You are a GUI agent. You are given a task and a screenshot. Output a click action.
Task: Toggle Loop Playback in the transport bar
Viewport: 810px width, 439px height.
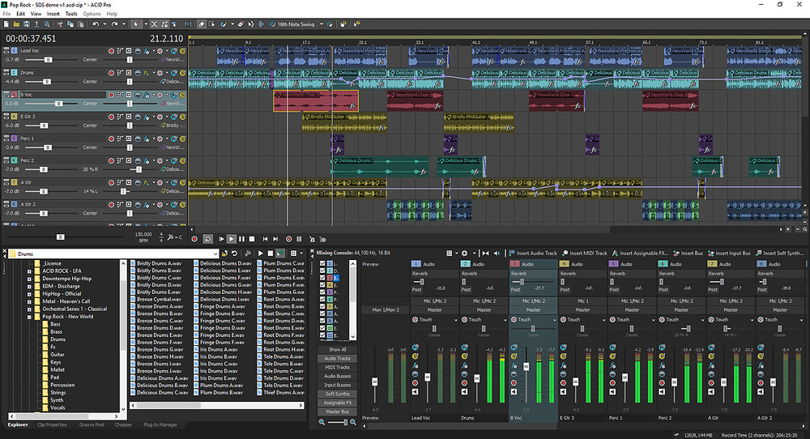click(207, 239)
